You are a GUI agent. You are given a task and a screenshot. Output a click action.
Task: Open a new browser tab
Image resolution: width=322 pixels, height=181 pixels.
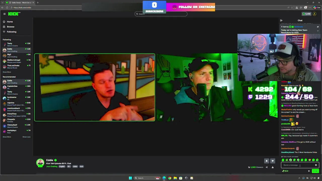(x=38, y=3)
